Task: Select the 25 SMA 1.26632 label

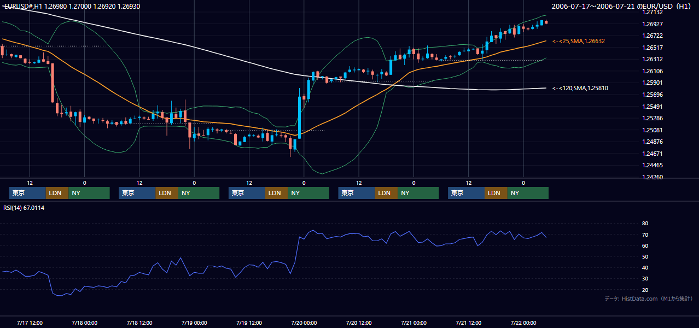Action: (x=579, y=41)
